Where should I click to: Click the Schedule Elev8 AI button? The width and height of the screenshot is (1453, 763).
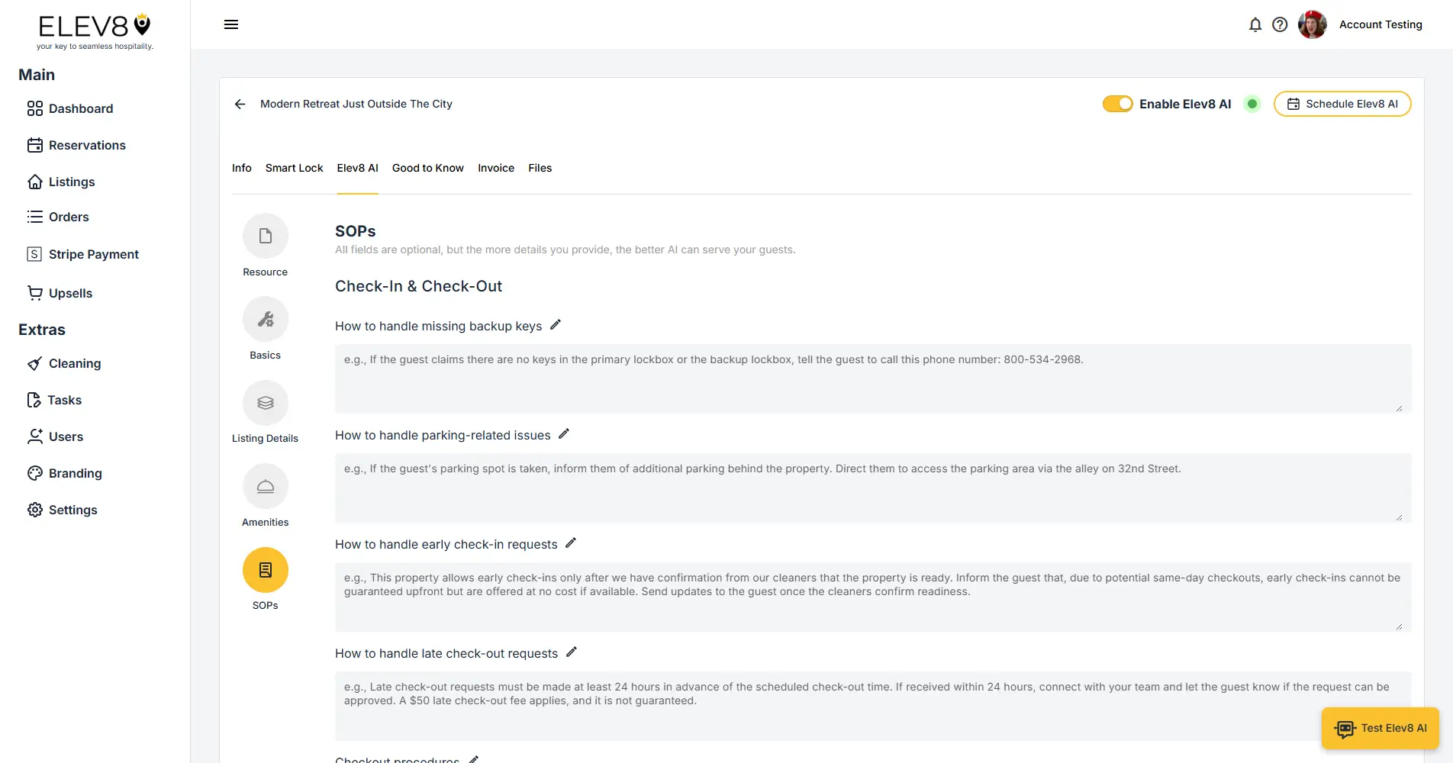point(1342,104)
